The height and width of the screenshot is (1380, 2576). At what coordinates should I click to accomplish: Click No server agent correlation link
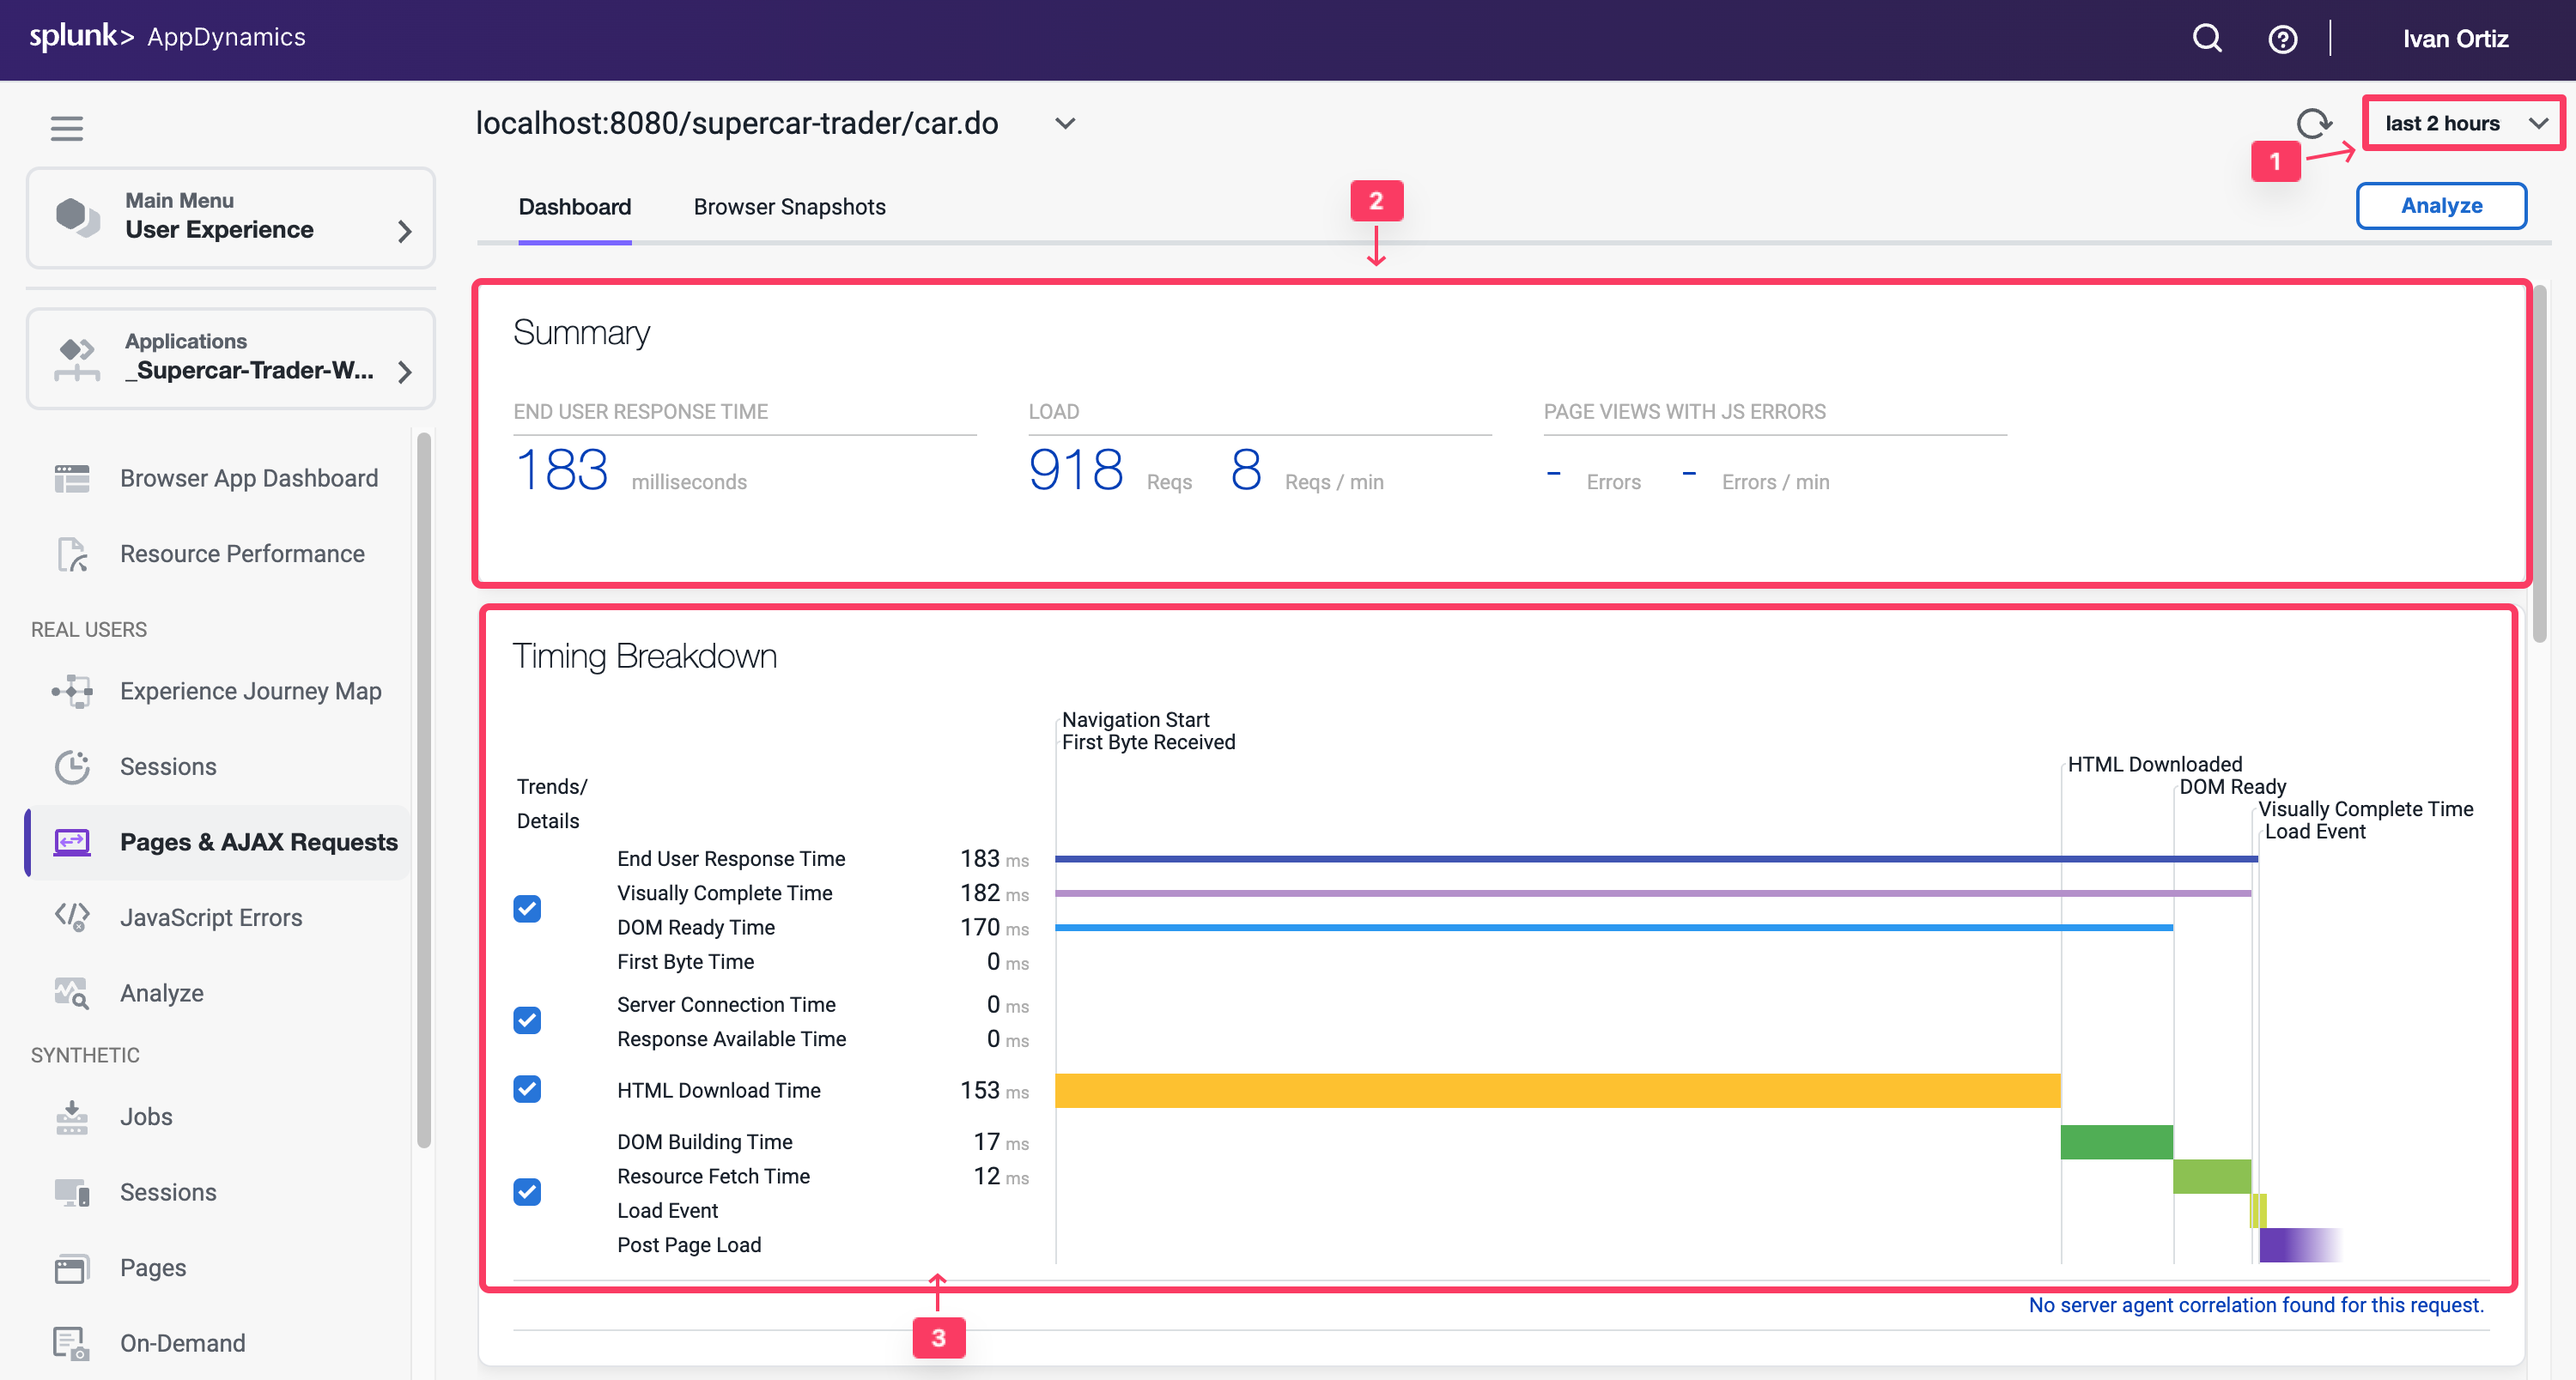click(x=2255, y=1305)
